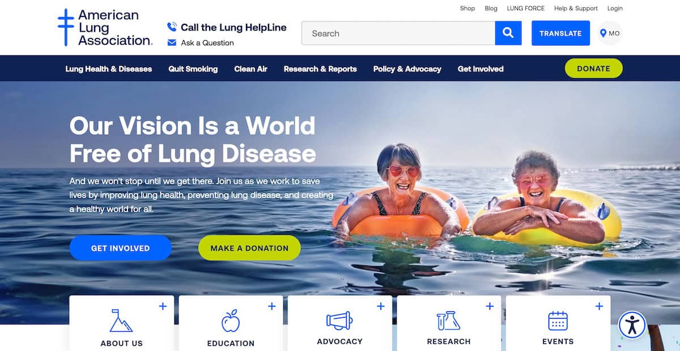
Task: Click the envelope Ask a Question icon
Action: (172, 42)
